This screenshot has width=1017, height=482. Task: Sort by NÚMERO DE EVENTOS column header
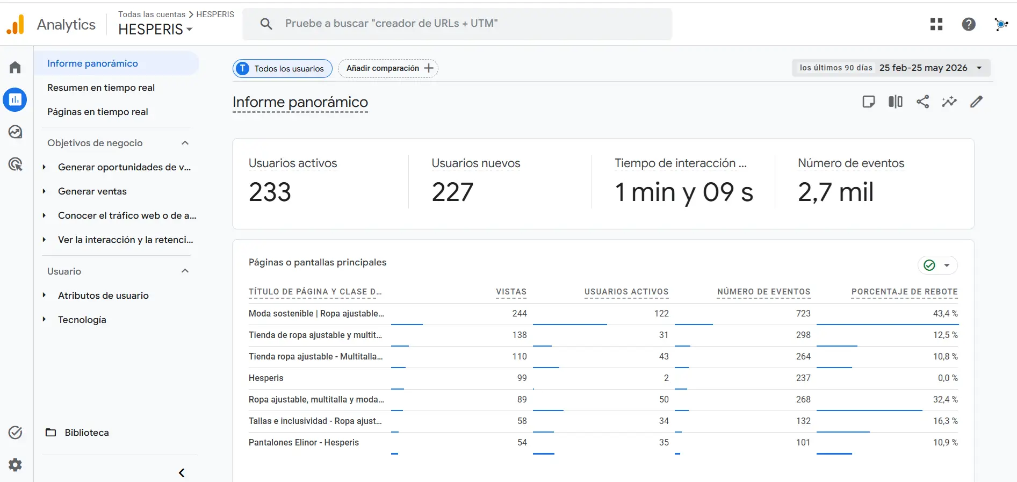[x=763, y=292]
